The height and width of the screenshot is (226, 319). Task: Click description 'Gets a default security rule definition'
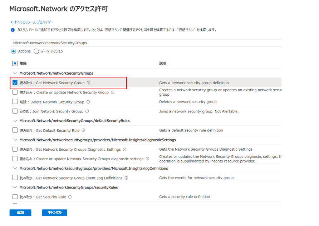tap(191, 130)
